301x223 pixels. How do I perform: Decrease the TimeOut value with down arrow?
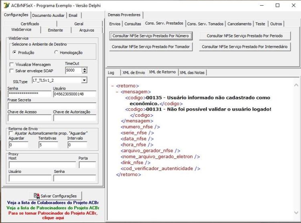click(84, 72)
